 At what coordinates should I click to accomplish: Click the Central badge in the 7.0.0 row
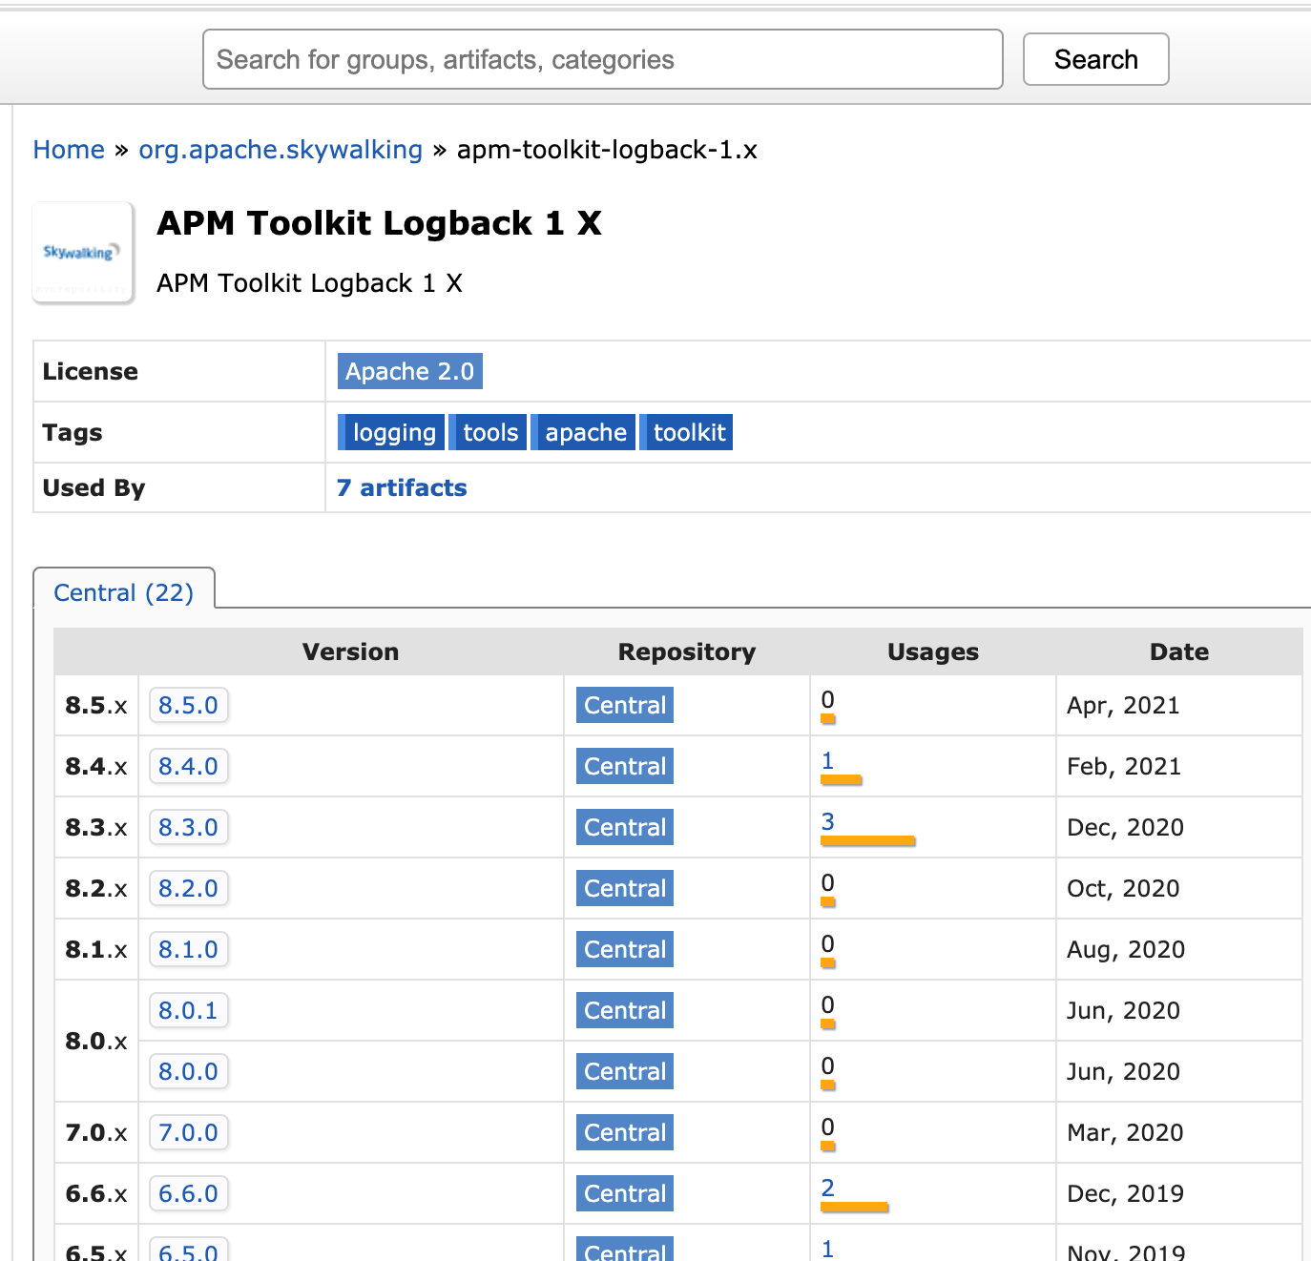point(625,1132)
